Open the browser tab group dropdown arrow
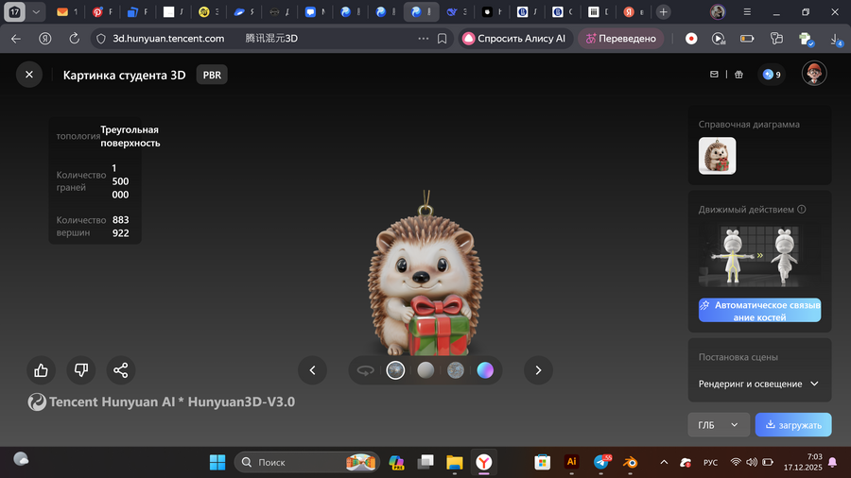This screenshot has height=478, width=851. click(36, 12)
